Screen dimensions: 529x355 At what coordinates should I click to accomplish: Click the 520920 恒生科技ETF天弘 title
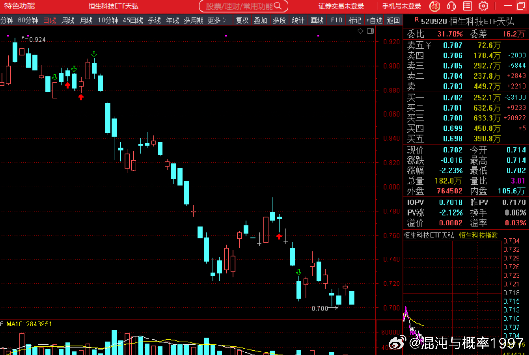(x=468, y=21)
